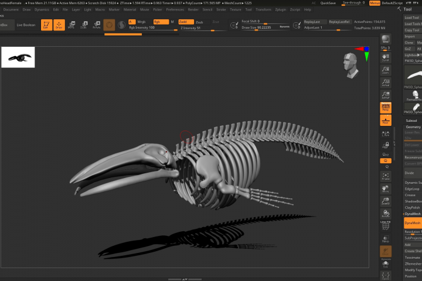Adjust the Draw Size slider
The height and width of the screenshot is (281, 422).
(x=266, y=28)
